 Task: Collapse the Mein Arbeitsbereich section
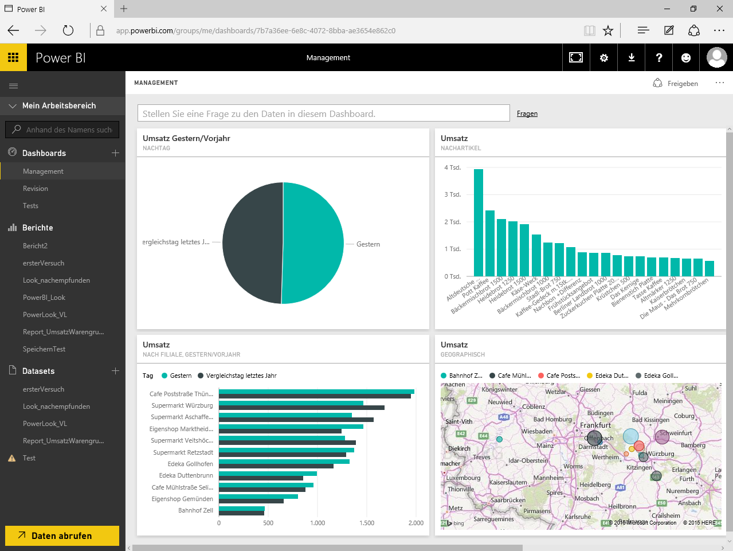point(13,106)
